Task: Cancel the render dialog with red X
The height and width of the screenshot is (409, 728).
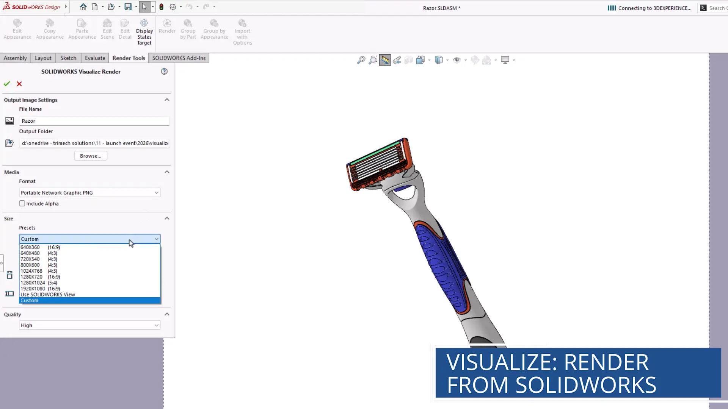Action: tap(19, 84)
